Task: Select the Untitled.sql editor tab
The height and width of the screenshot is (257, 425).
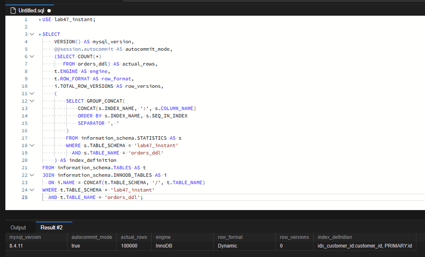Action: 29,10
